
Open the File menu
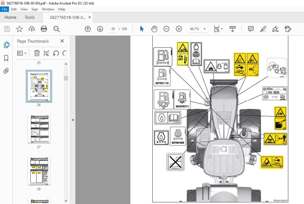point(4,9)
